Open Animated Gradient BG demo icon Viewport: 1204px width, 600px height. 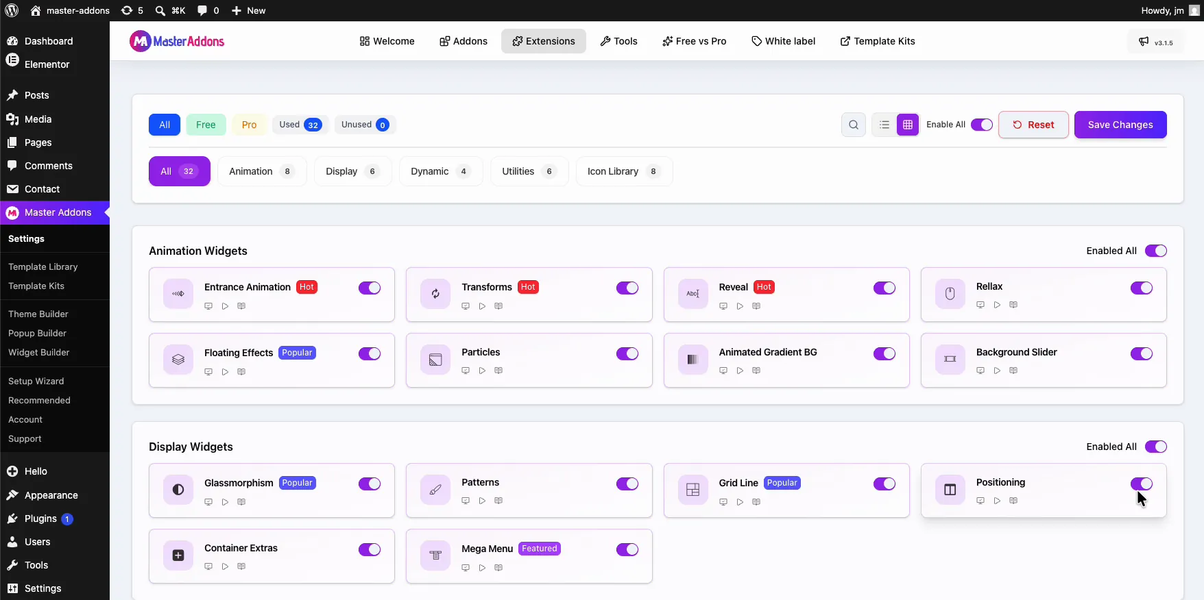pyautogui.click(x=723, y=371)
